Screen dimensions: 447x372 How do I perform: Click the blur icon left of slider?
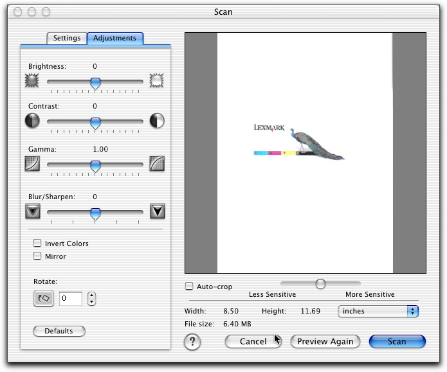pos(32,211)
